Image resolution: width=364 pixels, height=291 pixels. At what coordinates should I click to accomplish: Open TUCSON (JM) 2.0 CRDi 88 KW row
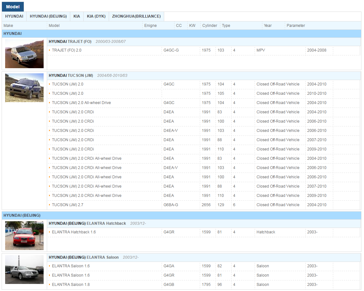73,140
